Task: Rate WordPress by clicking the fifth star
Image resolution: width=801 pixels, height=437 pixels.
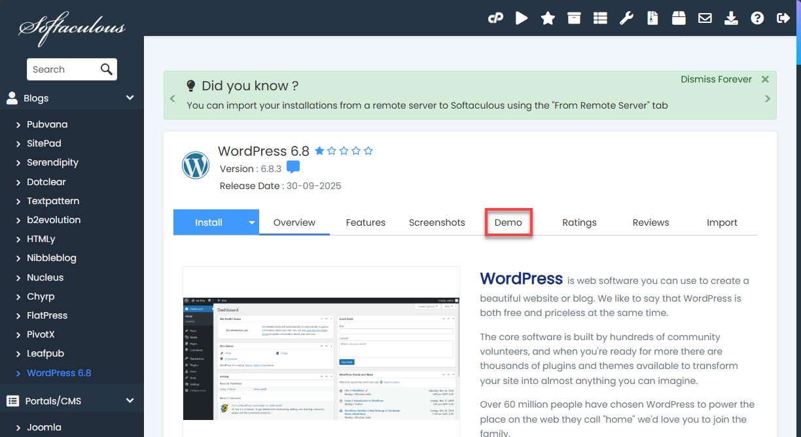Action: 368,151
